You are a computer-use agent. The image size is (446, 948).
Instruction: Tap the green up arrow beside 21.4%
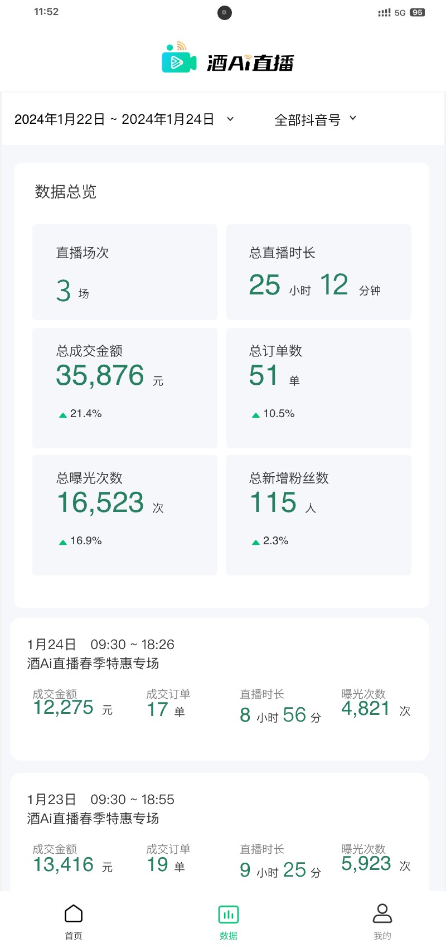(x=63, y=414)
